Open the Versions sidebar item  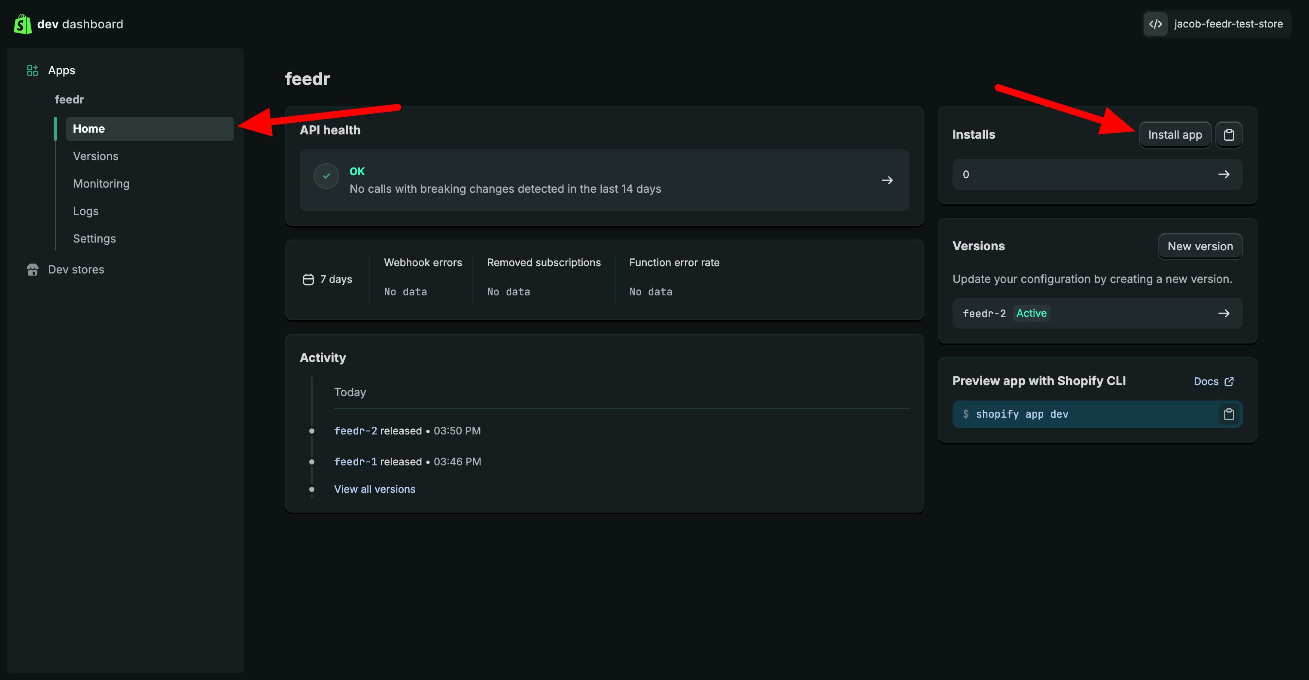click(x=95, y=156)
